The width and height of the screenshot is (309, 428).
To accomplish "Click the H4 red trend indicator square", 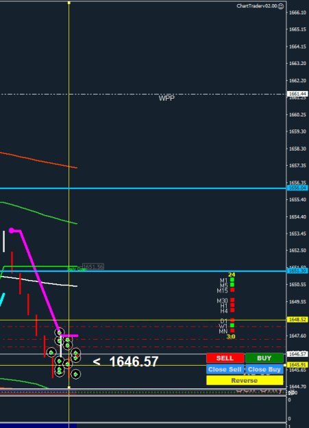I will (x=232, y=310).
